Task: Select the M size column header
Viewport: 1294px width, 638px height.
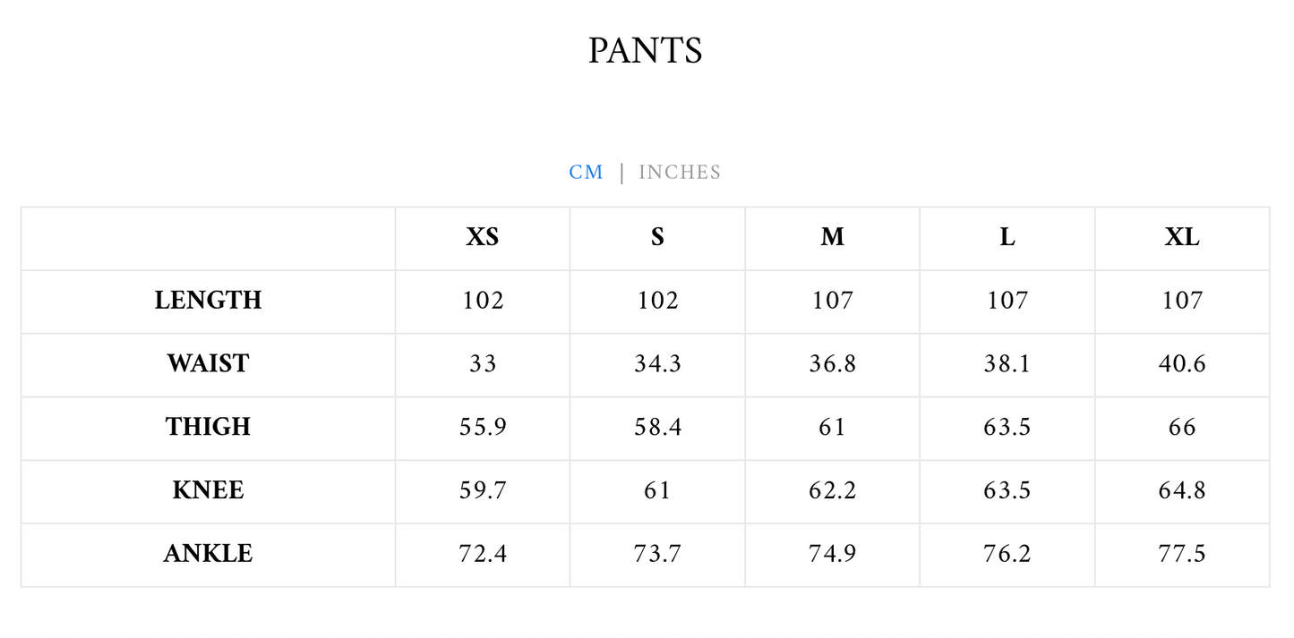Action: [x=833, y=237]
